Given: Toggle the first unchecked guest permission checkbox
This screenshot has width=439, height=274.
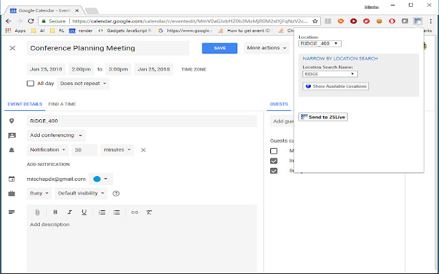Looking at the screenshot, I should tap(274, 151).
